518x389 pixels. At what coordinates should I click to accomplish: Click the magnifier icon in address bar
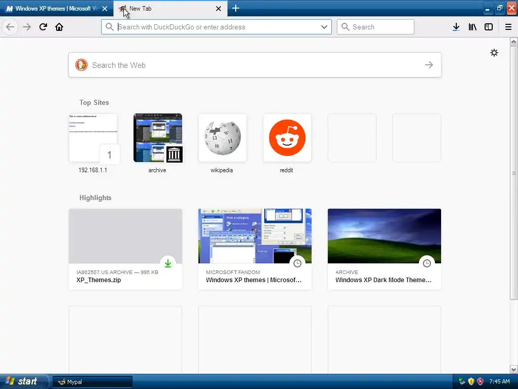[110, 27]
